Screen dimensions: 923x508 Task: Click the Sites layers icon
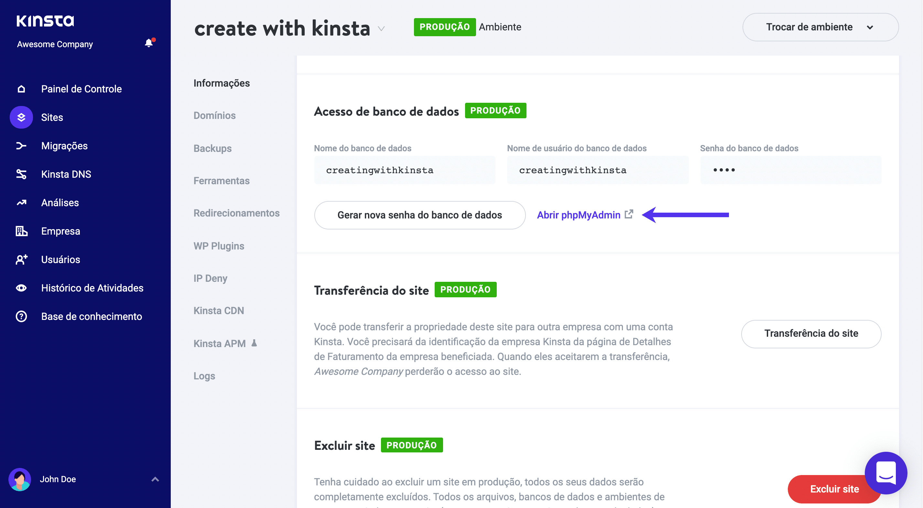pyautogui.click(x=21, y=117)
